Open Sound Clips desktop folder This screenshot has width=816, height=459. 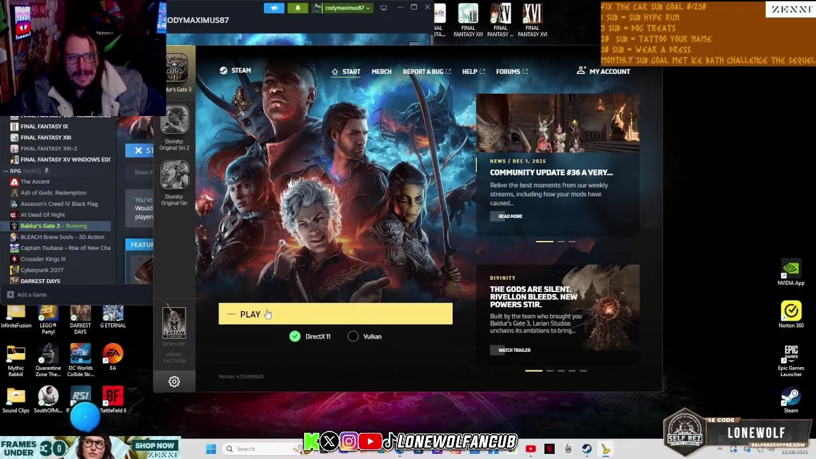pos(16,400)
